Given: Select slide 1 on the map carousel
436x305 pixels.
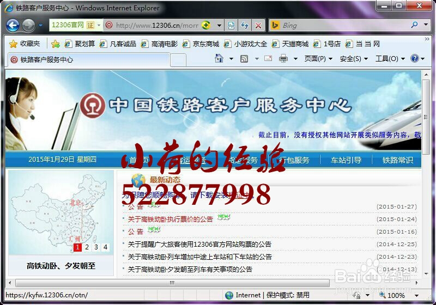Looking at the screenshot, I should point(77,247).
